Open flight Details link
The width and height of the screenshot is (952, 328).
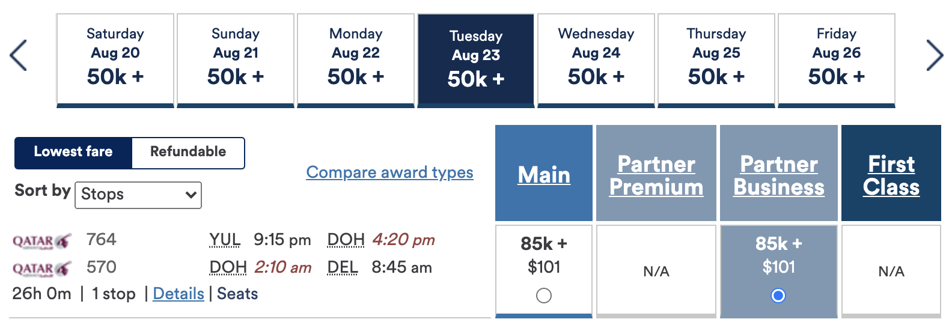[x=178, y=294]
